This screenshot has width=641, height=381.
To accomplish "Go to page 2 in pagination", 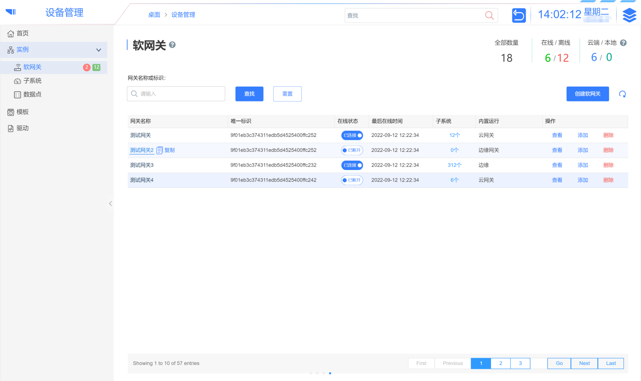I will pos(501,363).
